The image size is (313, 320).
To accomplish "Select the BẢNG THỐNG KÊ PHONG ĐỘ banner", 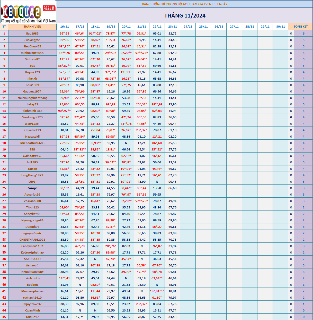I will pos(185,4).
